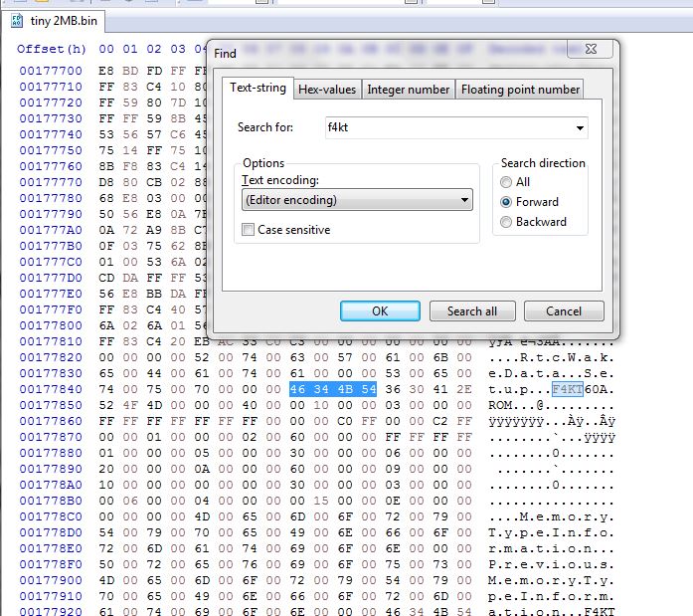This screenshot has width=693, height=616.
Task: Click offset 00177850 row label
Action: [x=51, y=405]
